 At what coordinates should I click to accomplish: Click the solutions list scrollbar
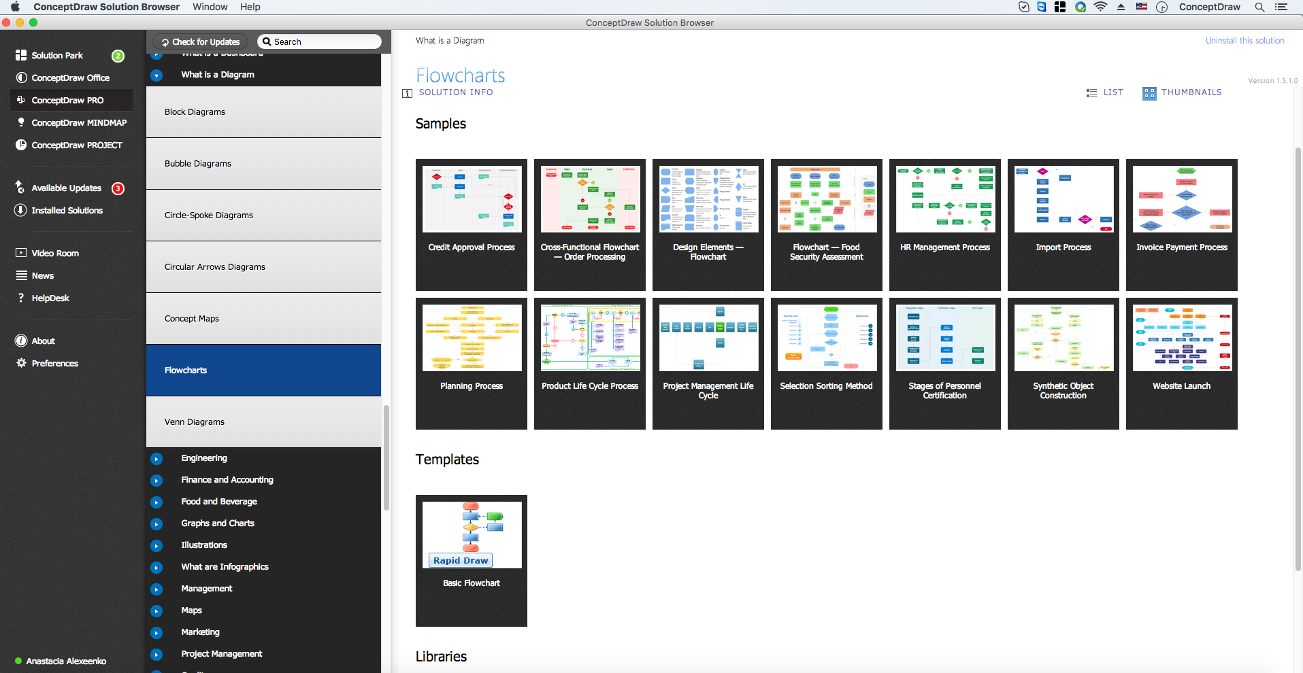[386, 458]
